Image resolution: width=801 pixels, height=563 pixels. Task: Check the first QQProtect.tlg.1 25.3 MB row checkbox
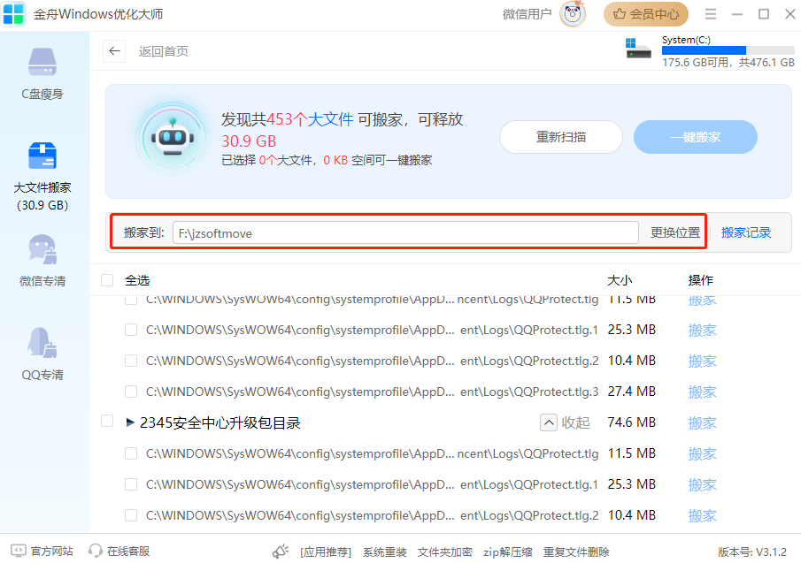pyautogui.click(x=131, y=330)
